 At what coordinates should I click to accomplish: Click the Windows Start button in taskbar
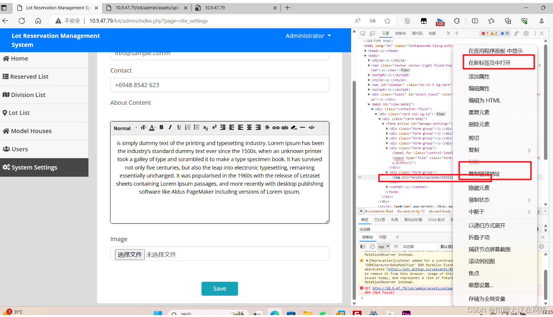[x=158, y=314]
